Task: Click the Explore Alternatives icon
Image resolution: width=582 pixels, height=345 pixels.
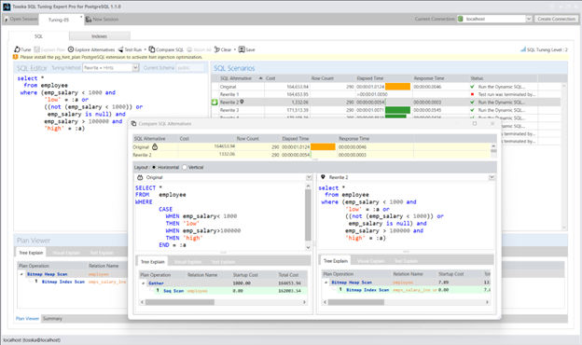Action: point(71,49)
